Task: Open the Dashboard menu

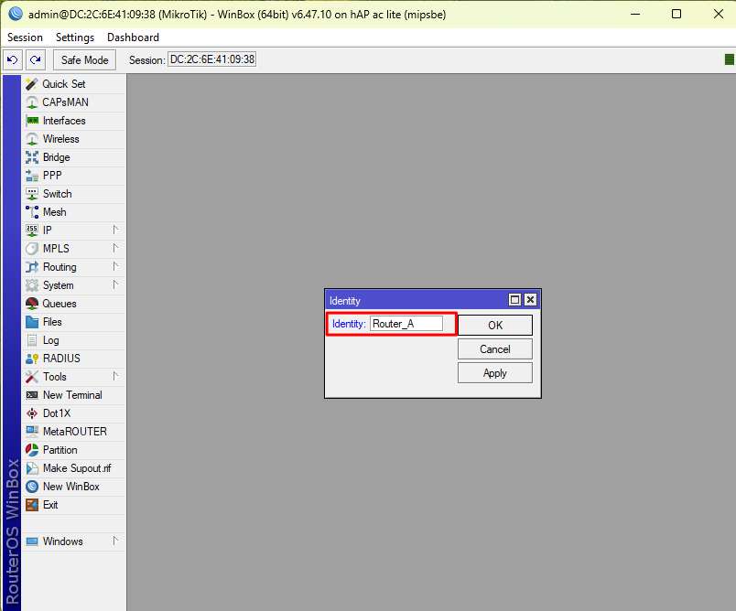Action: click(x=133, y=38)
